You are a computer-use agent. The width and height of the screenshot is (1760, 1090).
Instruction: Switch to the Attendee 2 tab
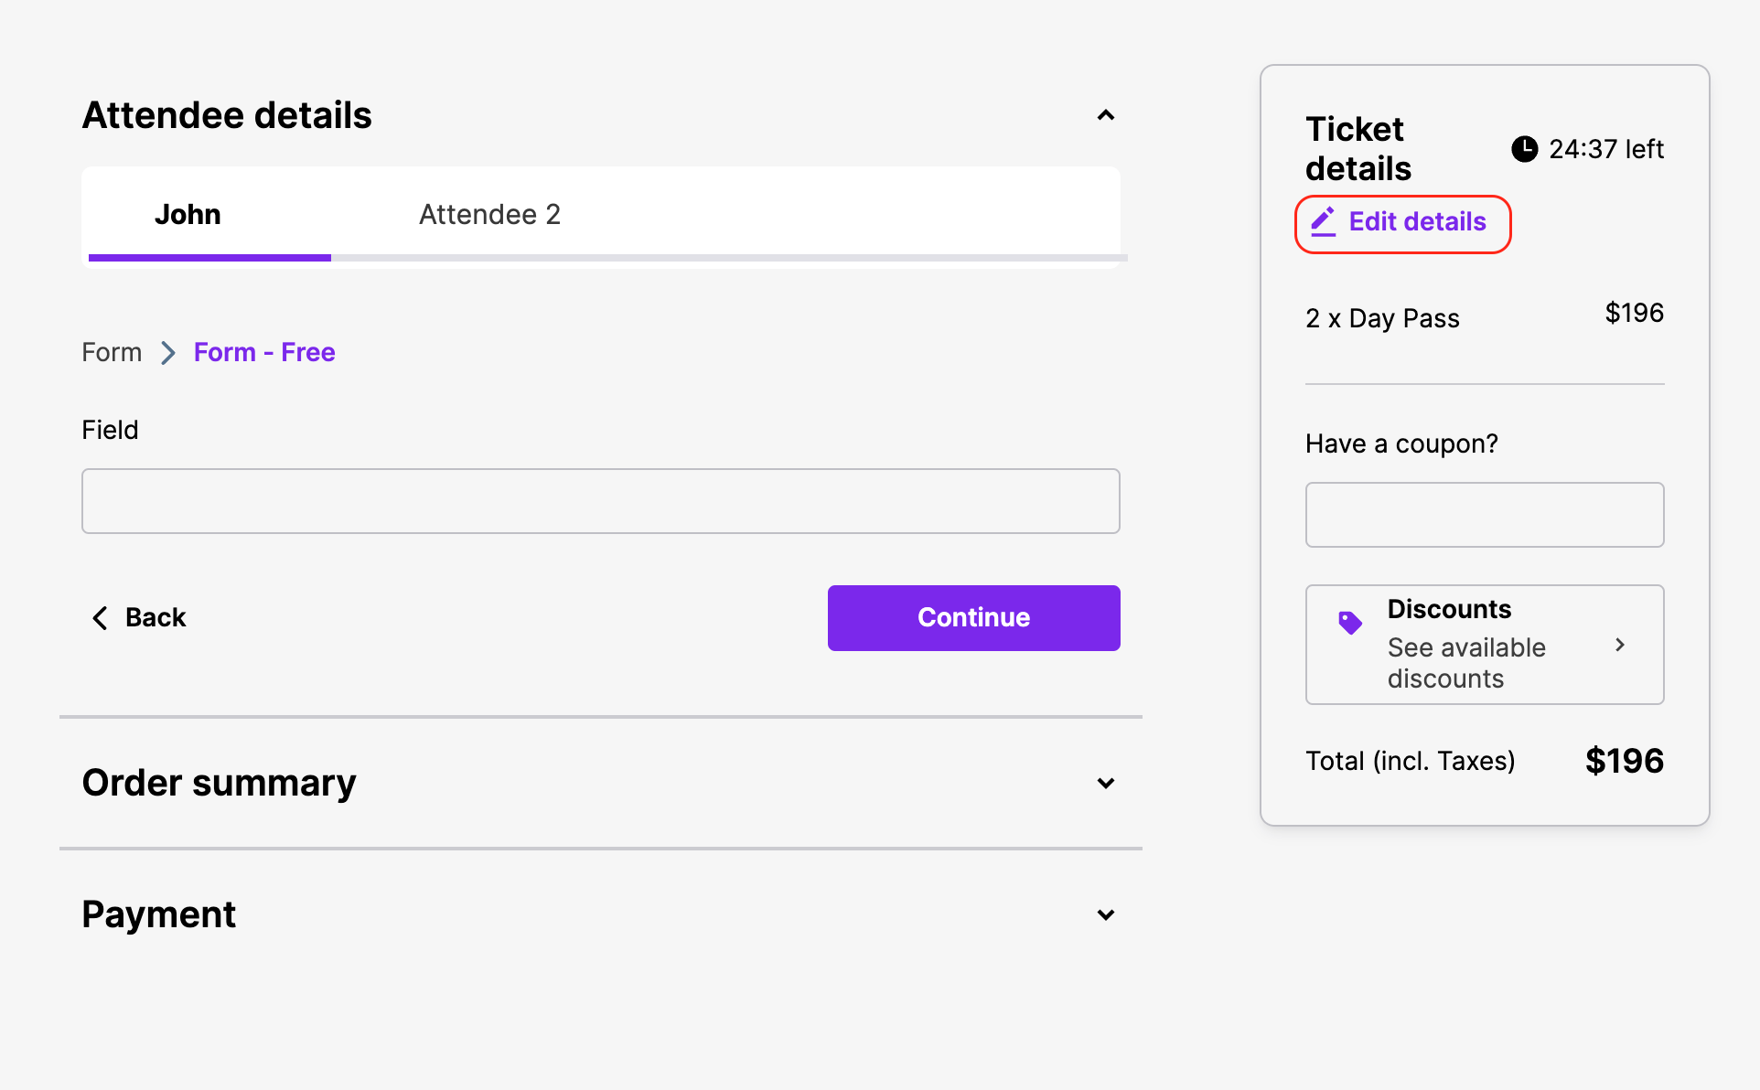tap(489, 215)
